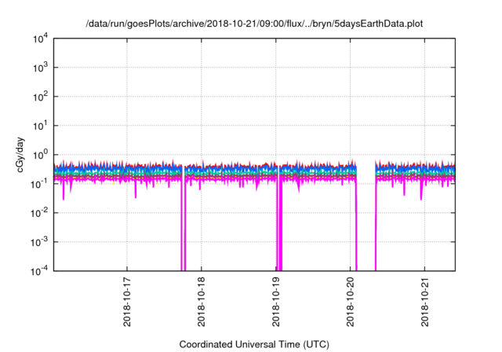Click the 2018-10-19 date label
Screen dimensions: 502x352
[276, 302]
